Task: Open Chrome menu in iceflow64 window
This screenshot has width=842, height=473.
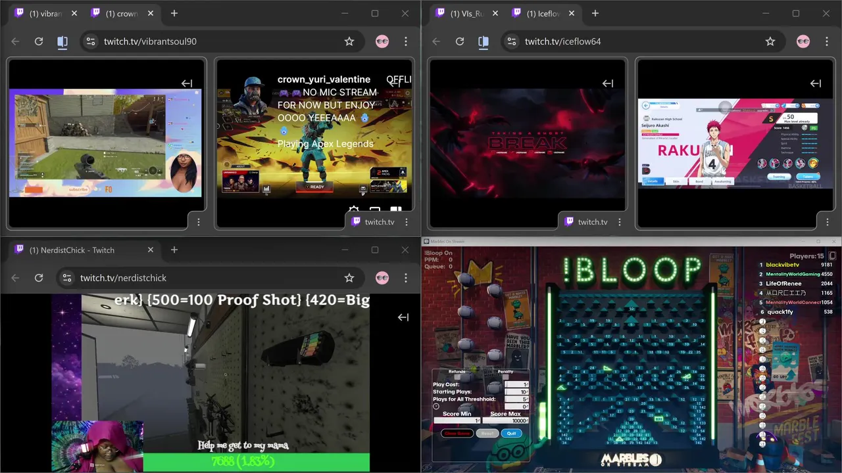Action: coord(827,41)
